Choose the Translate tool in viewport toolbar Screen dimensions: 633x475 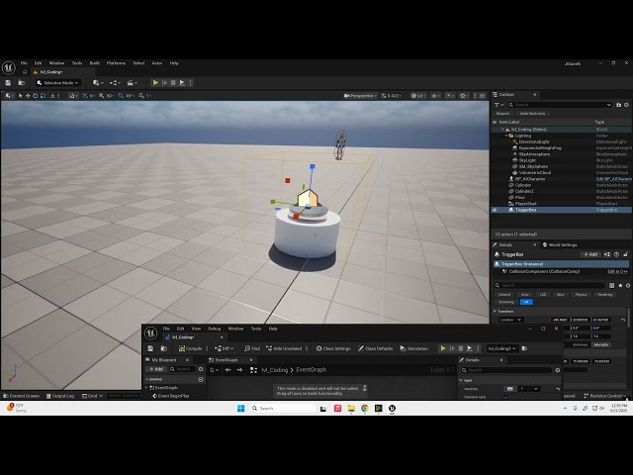point(28,96)
